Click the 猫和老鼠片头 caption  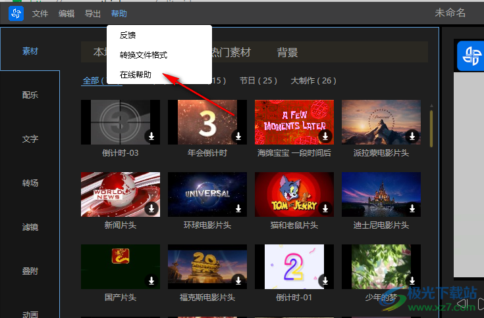pos(294,225)
